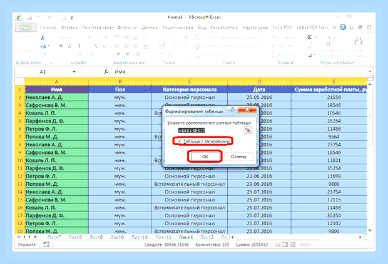Click the table range input field
Image resolution: width=388 pixels, height=264 pixels.
pos(210,130)
